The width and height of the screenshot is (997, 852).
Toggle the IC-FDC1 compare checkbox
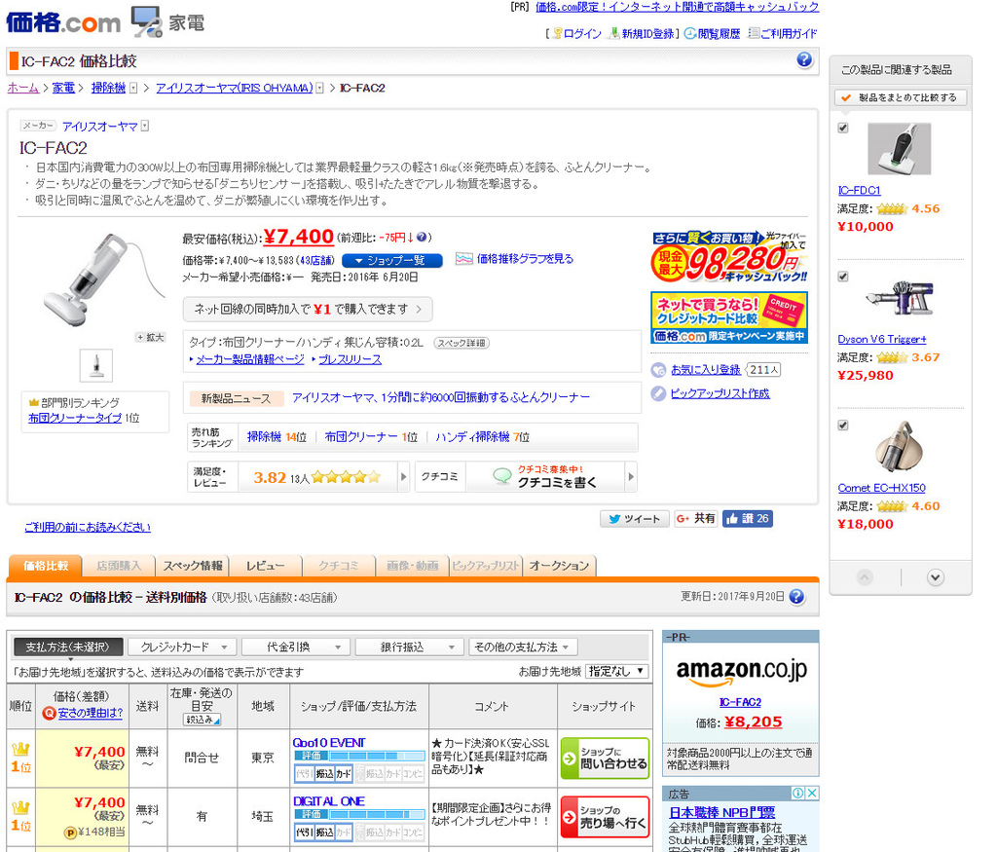point(843,129)
